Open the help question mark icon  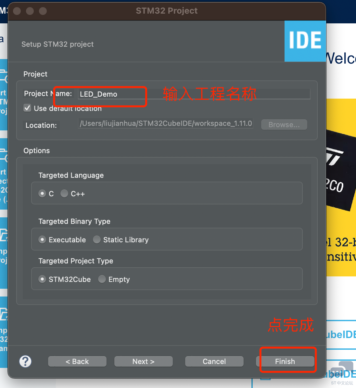pyautogui.click(x=26, y=361)
